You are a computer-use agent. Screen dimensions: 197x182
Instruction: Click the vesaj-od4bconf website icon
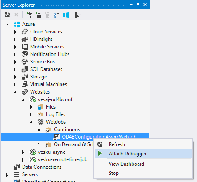[x=33, y=99]
